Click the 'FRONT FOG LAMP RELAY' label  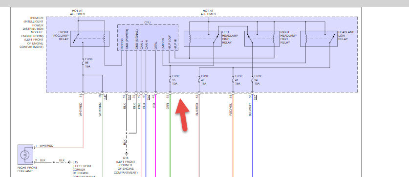pyautogui.click(x=62, y=36)
